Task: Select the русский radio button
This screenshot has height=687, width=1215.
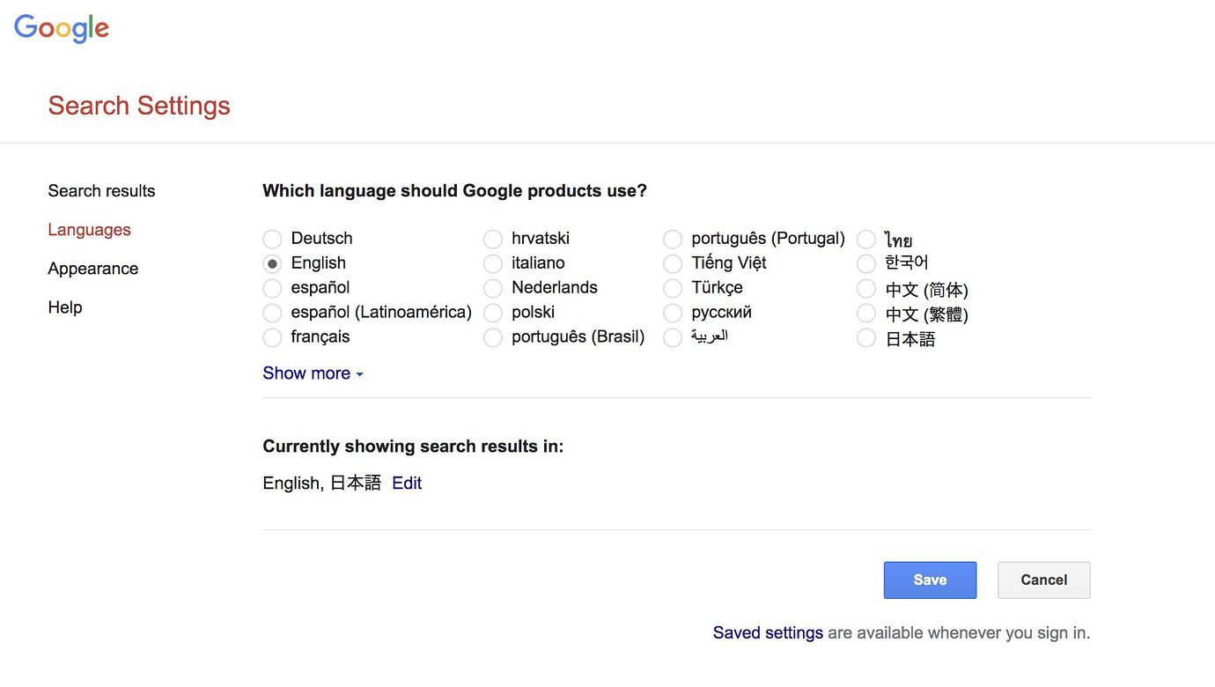Action: tap(673, 313)
